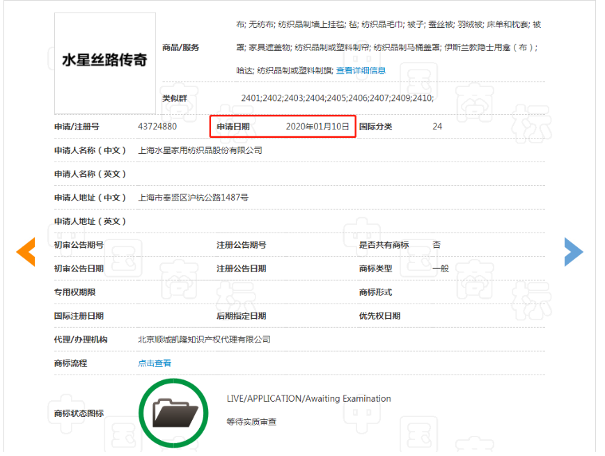Go to previous trademark with orange arrow
This screenshot has height=456, width=605.
[26, 252]
